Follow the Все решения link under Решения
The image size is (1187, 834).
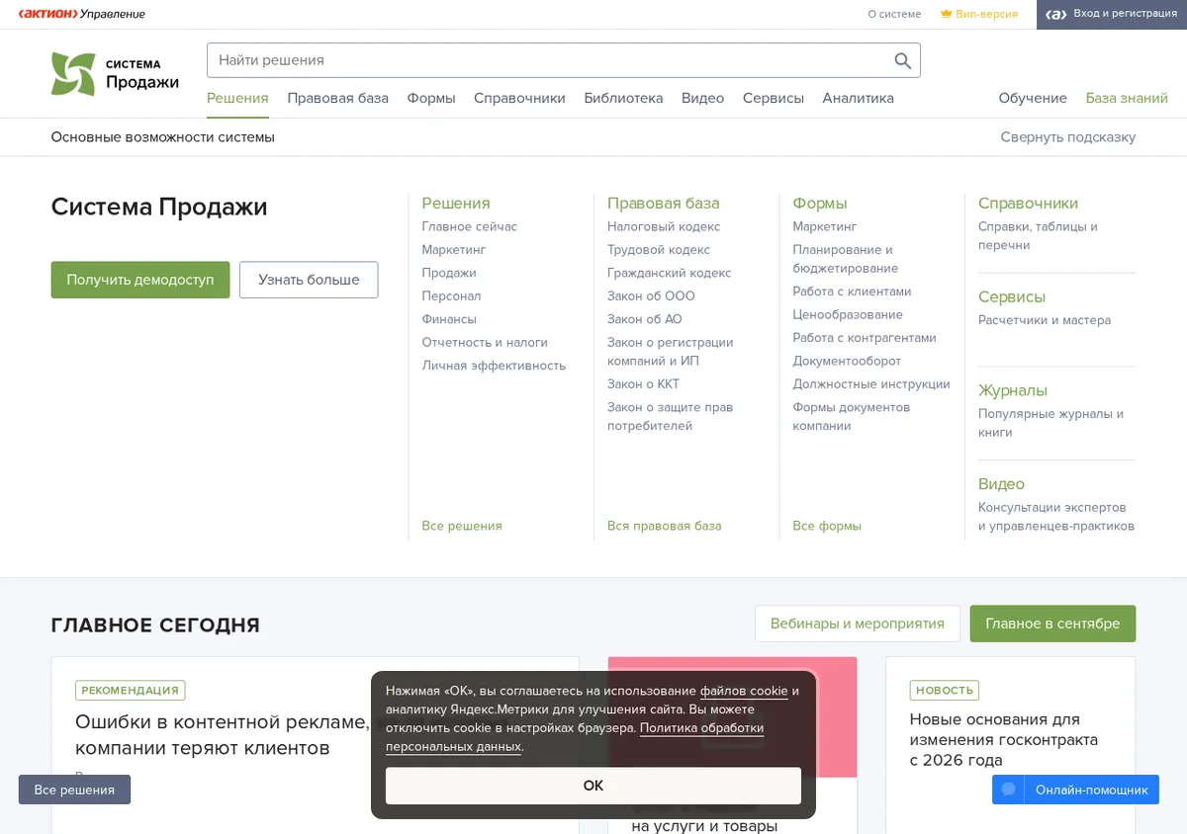point(462,526)
